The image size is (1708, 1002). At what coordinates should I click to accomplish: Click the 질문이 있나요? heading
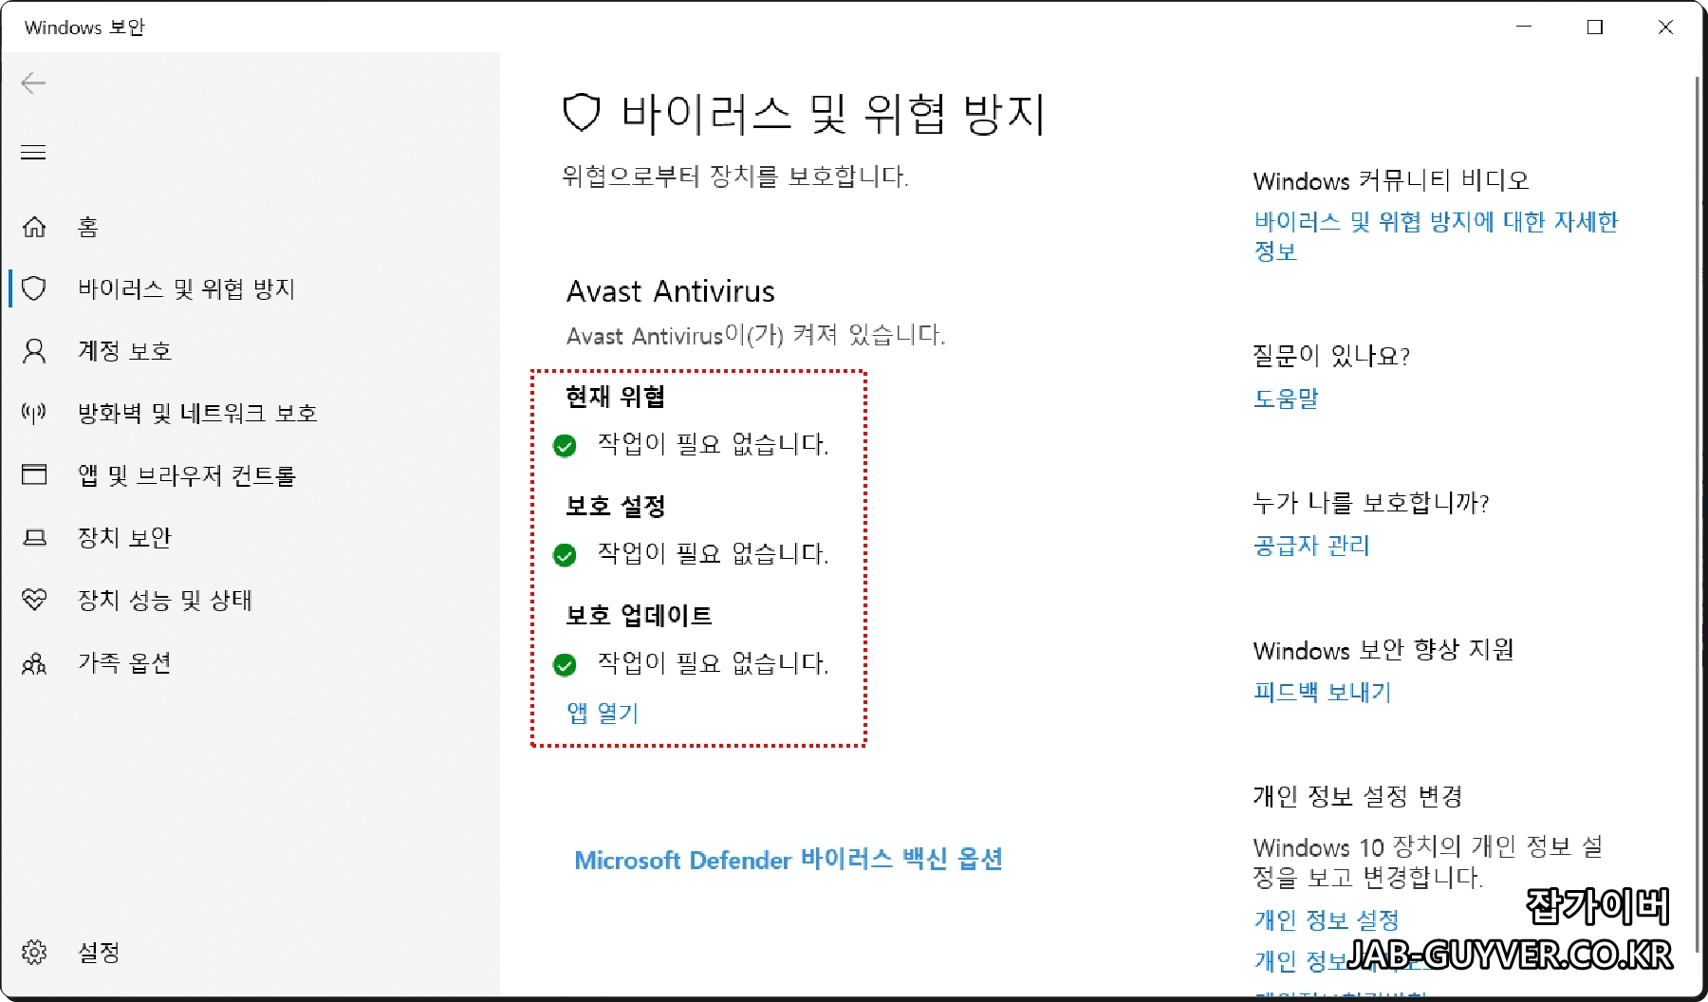[1331, 356]
